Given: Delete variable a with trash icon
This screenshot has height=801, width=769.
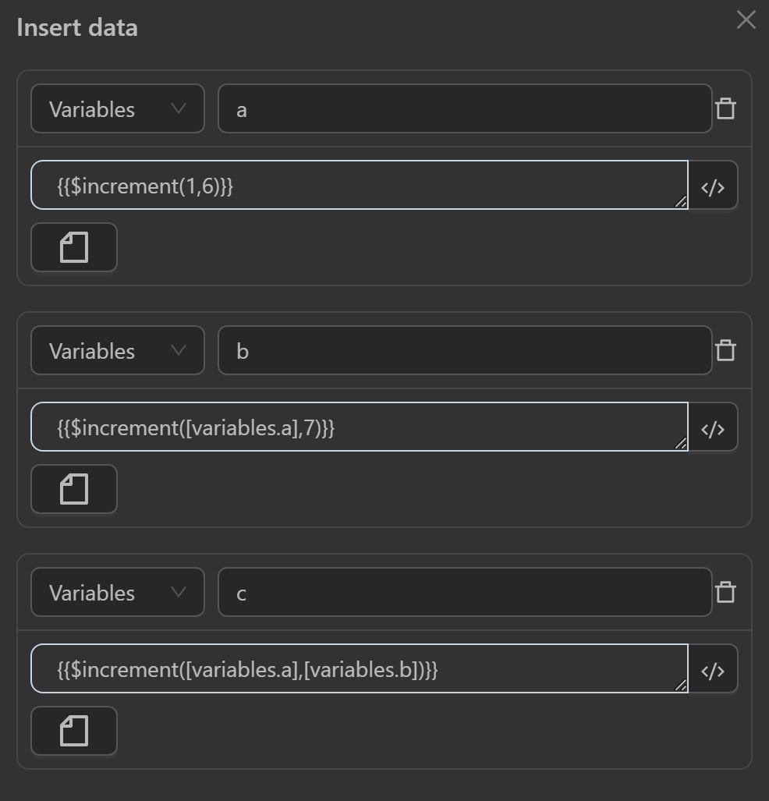Looking at the screenshot, I should tap(725, 108).
